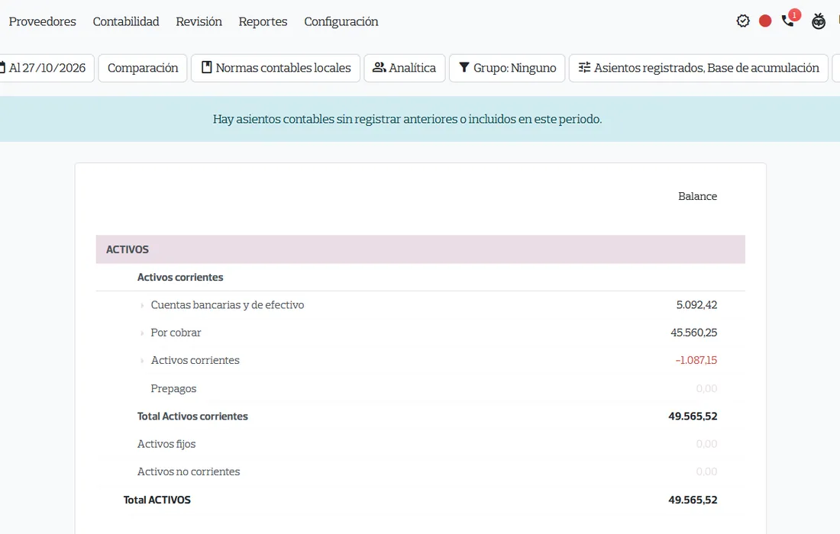840x534 pixels.
Task: Open the Reportes menu
Action: tap(263, 21)
